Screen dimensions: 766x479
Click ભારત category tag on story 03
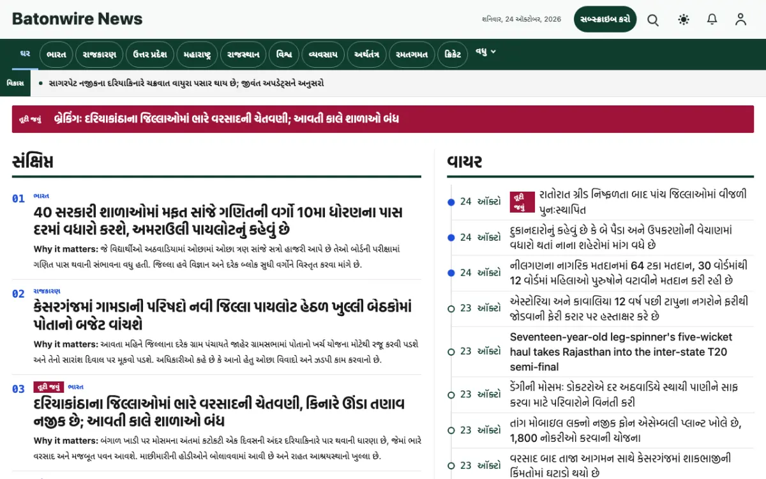(76, 387)
